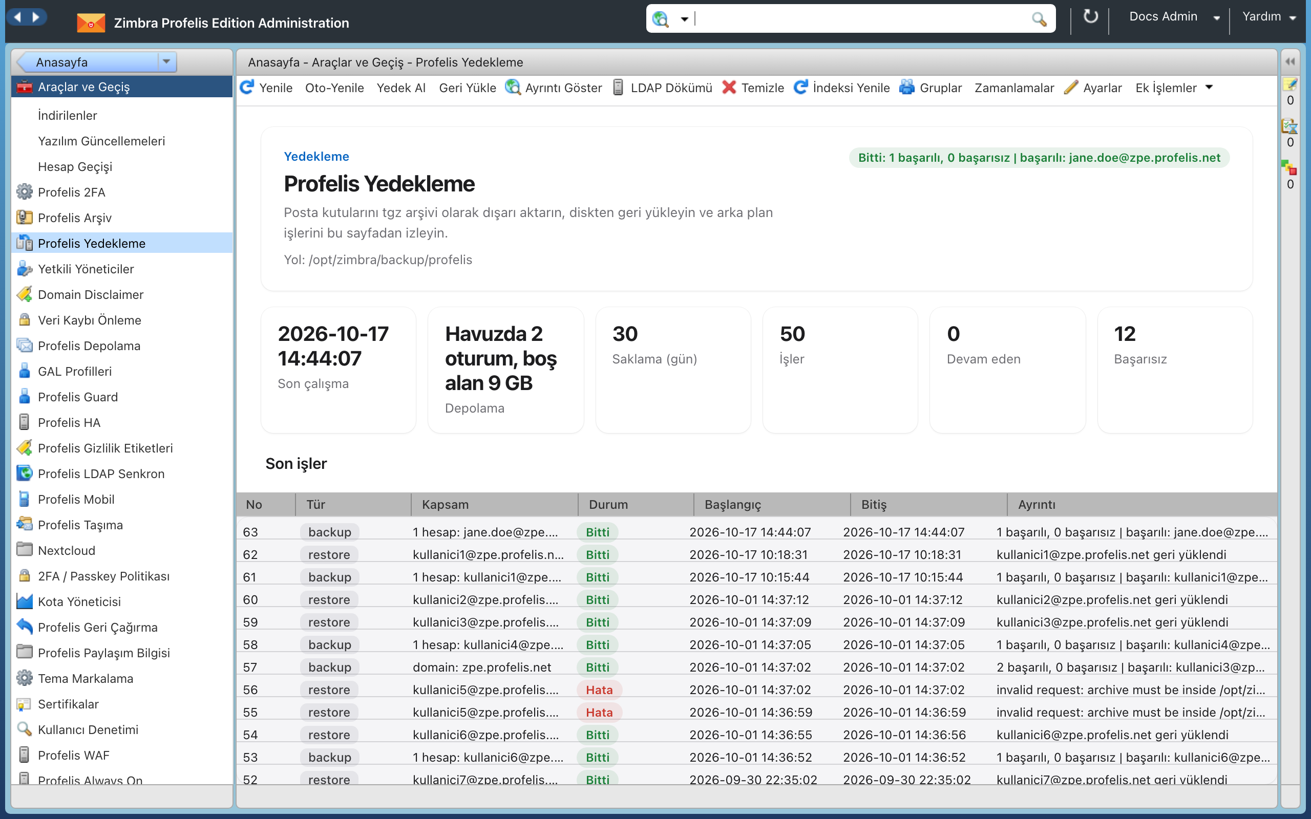
Task: Expand Ek İşlemler dropdown menu
Action: point(1173,88)
